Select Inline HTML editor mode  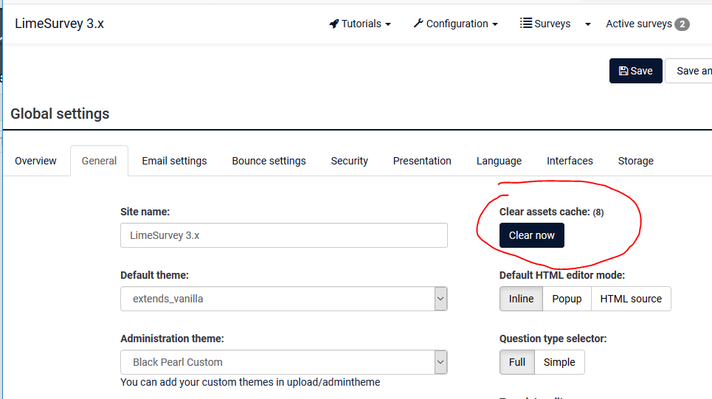(x=521, y=299)
